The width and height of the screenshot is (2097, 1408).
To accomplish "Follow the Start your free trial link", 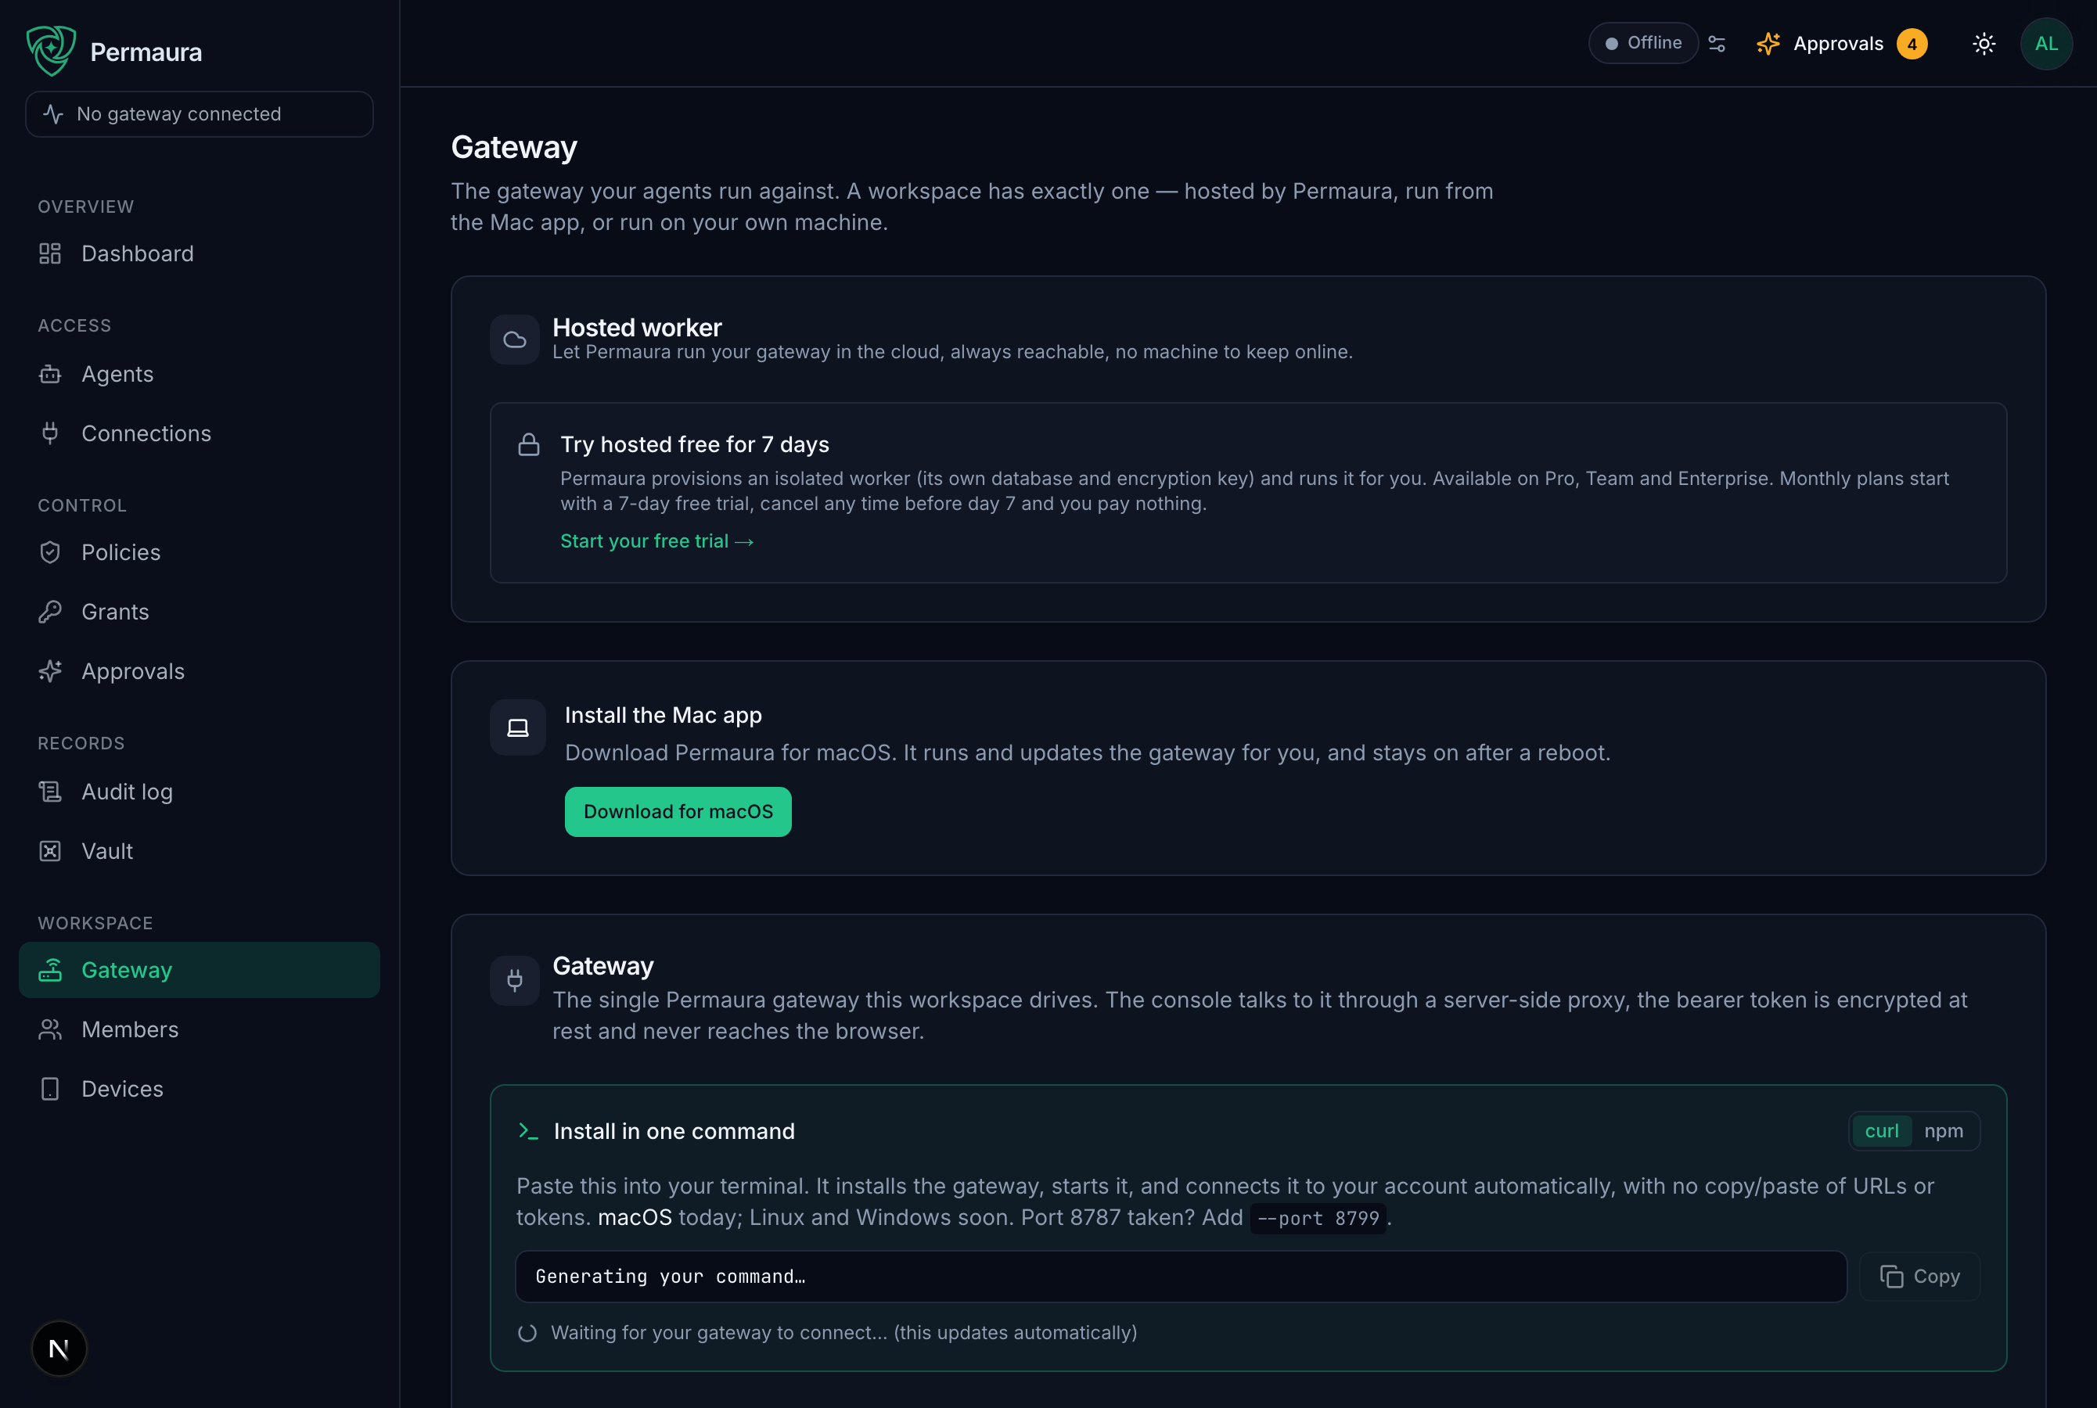I will (656, 541).
